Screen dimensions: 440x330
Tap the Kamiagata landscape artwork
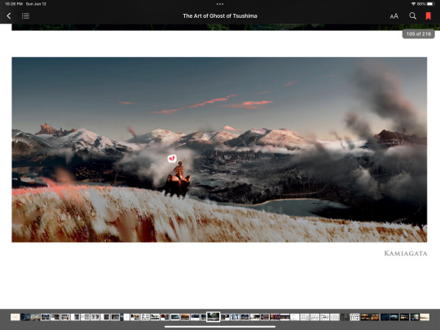[219, 150]
